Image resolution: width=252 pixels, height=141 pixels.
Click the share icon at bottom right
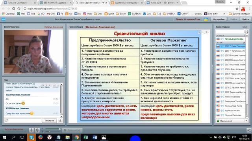[x=249, y=130]
